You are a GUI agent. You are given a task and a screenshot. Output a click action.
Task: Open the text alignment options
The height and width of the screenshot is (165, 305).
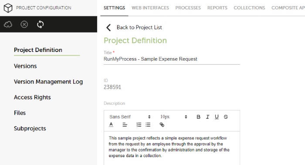[125, 125]
